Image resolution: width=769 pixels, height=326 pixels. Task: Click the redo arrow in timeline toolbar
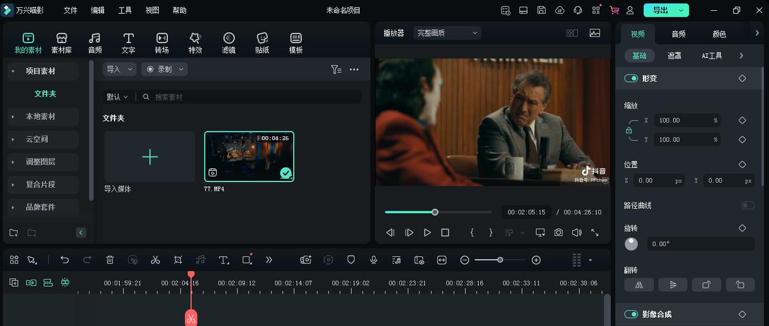(87, 260)
